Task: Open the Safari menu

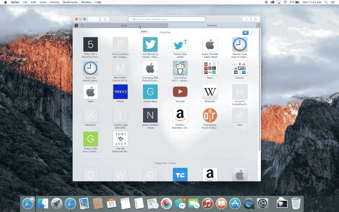Action: pos(15,2)
